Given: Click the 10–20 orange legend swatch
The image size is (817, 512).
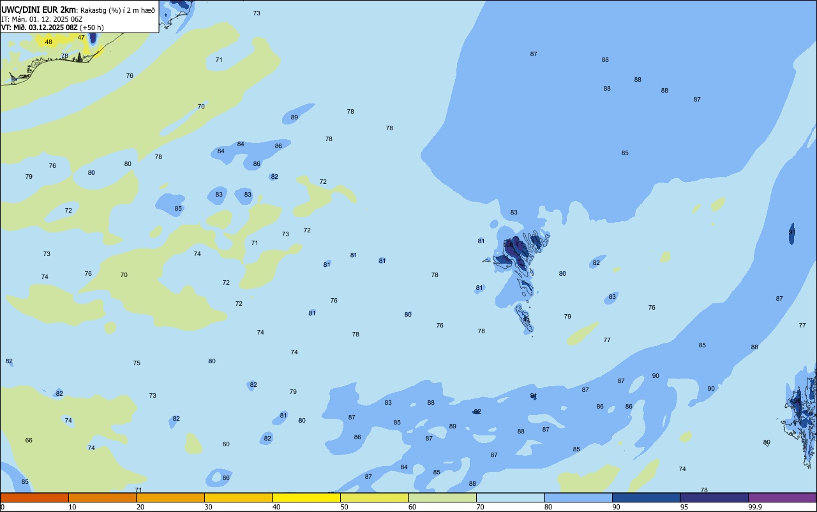Looking at the screenshot, I should 102,497.
